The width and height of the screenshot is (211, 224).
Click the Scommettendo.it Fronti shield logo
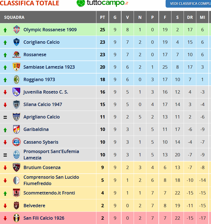(x=16, y=193)
